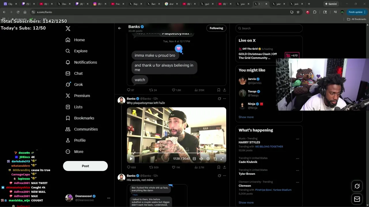369x207 pixels.
Task: Open more menu on 'His words' post
Action: (x=225, y=176)
